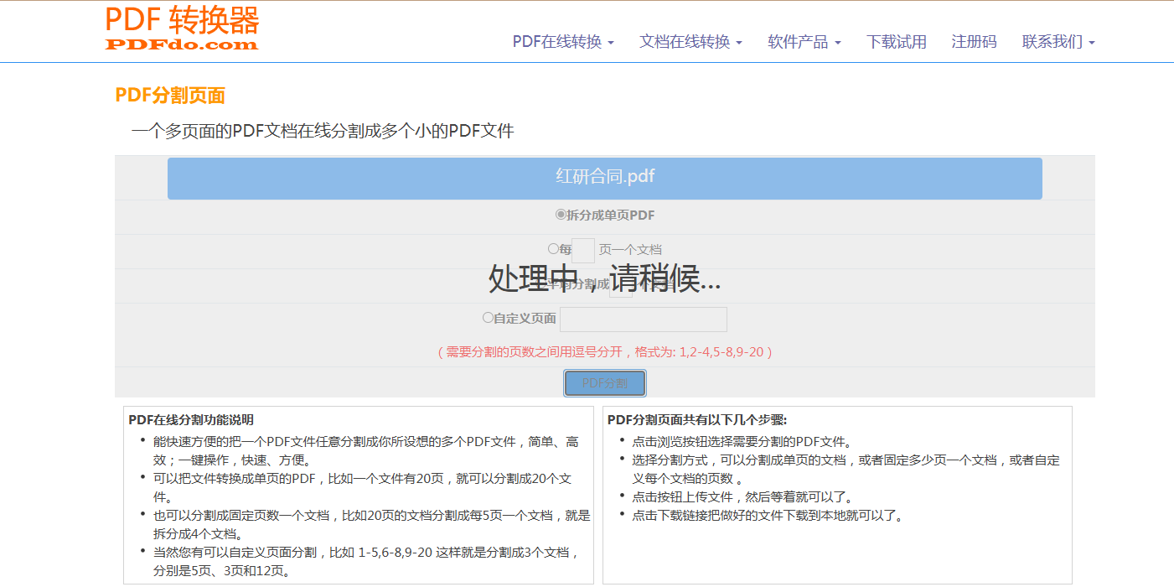Select the 拆分成单页PDF radio option
1174x587 pixels.
pyautogui.click(x=561, y=215)
